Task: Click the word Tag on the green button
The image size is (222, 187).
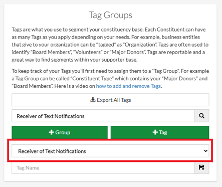Action: 163,132
